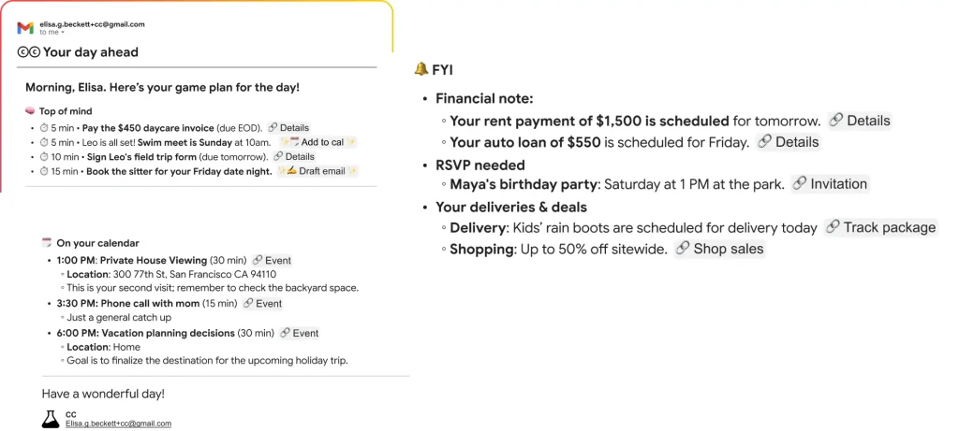Expand the "to me" recipient details arrow
Screen dimensions: 959x431
(x=63, y=33)
